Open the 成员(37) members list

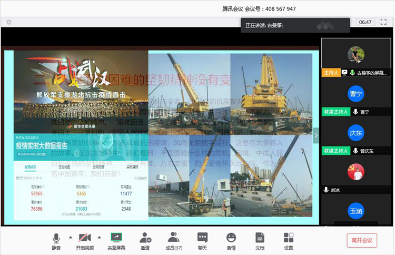174,240
